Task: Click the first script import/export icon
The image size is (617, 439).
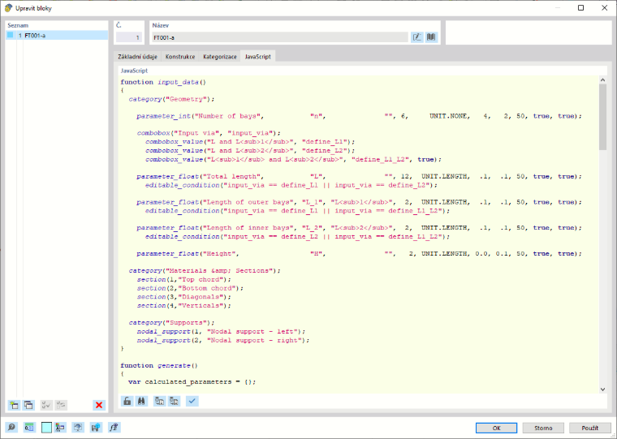Action: pyautogui.click(x=159, y=401)
